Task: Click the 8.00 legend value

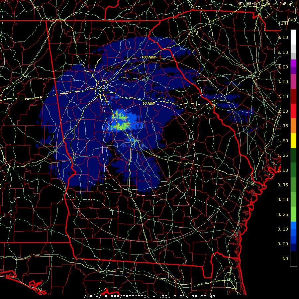Action: (x=283, y=37)
